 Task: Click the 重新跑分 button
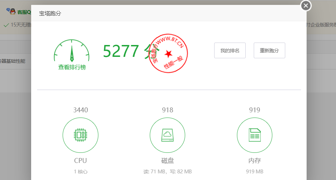[269, 50]
